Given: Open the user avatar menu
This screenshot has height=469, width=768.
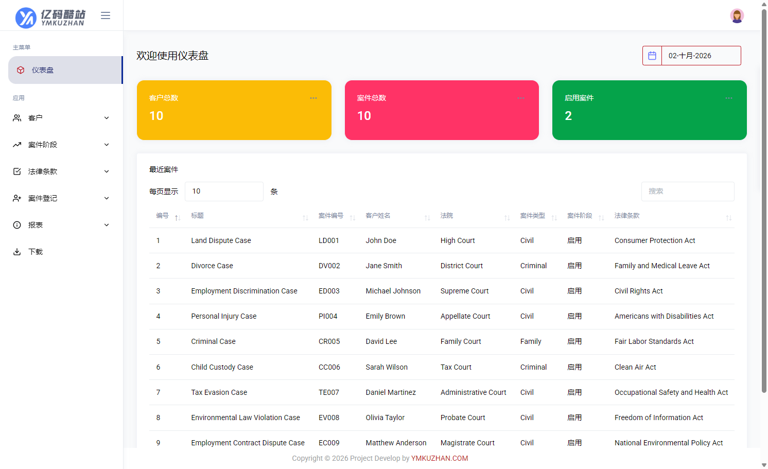Looking at the screenshot, I should point(737,15).
